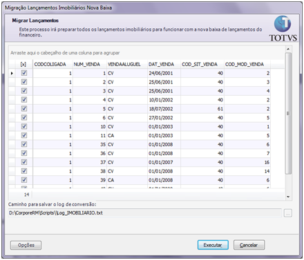Sort by the COD_SIT_VENDA column header

point(202,64)
